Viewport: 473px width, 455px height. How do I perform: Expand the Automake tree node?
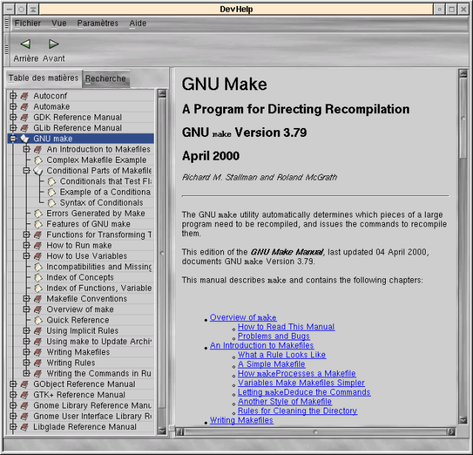coord(13,107)
